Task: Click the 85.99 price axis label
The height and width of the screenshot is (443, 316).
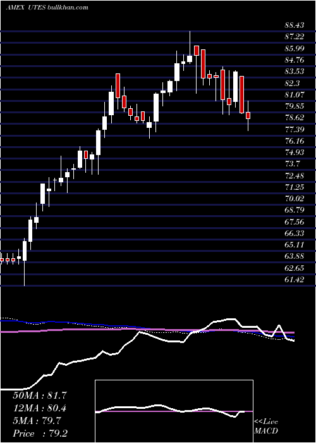Action: coord(295,48)
